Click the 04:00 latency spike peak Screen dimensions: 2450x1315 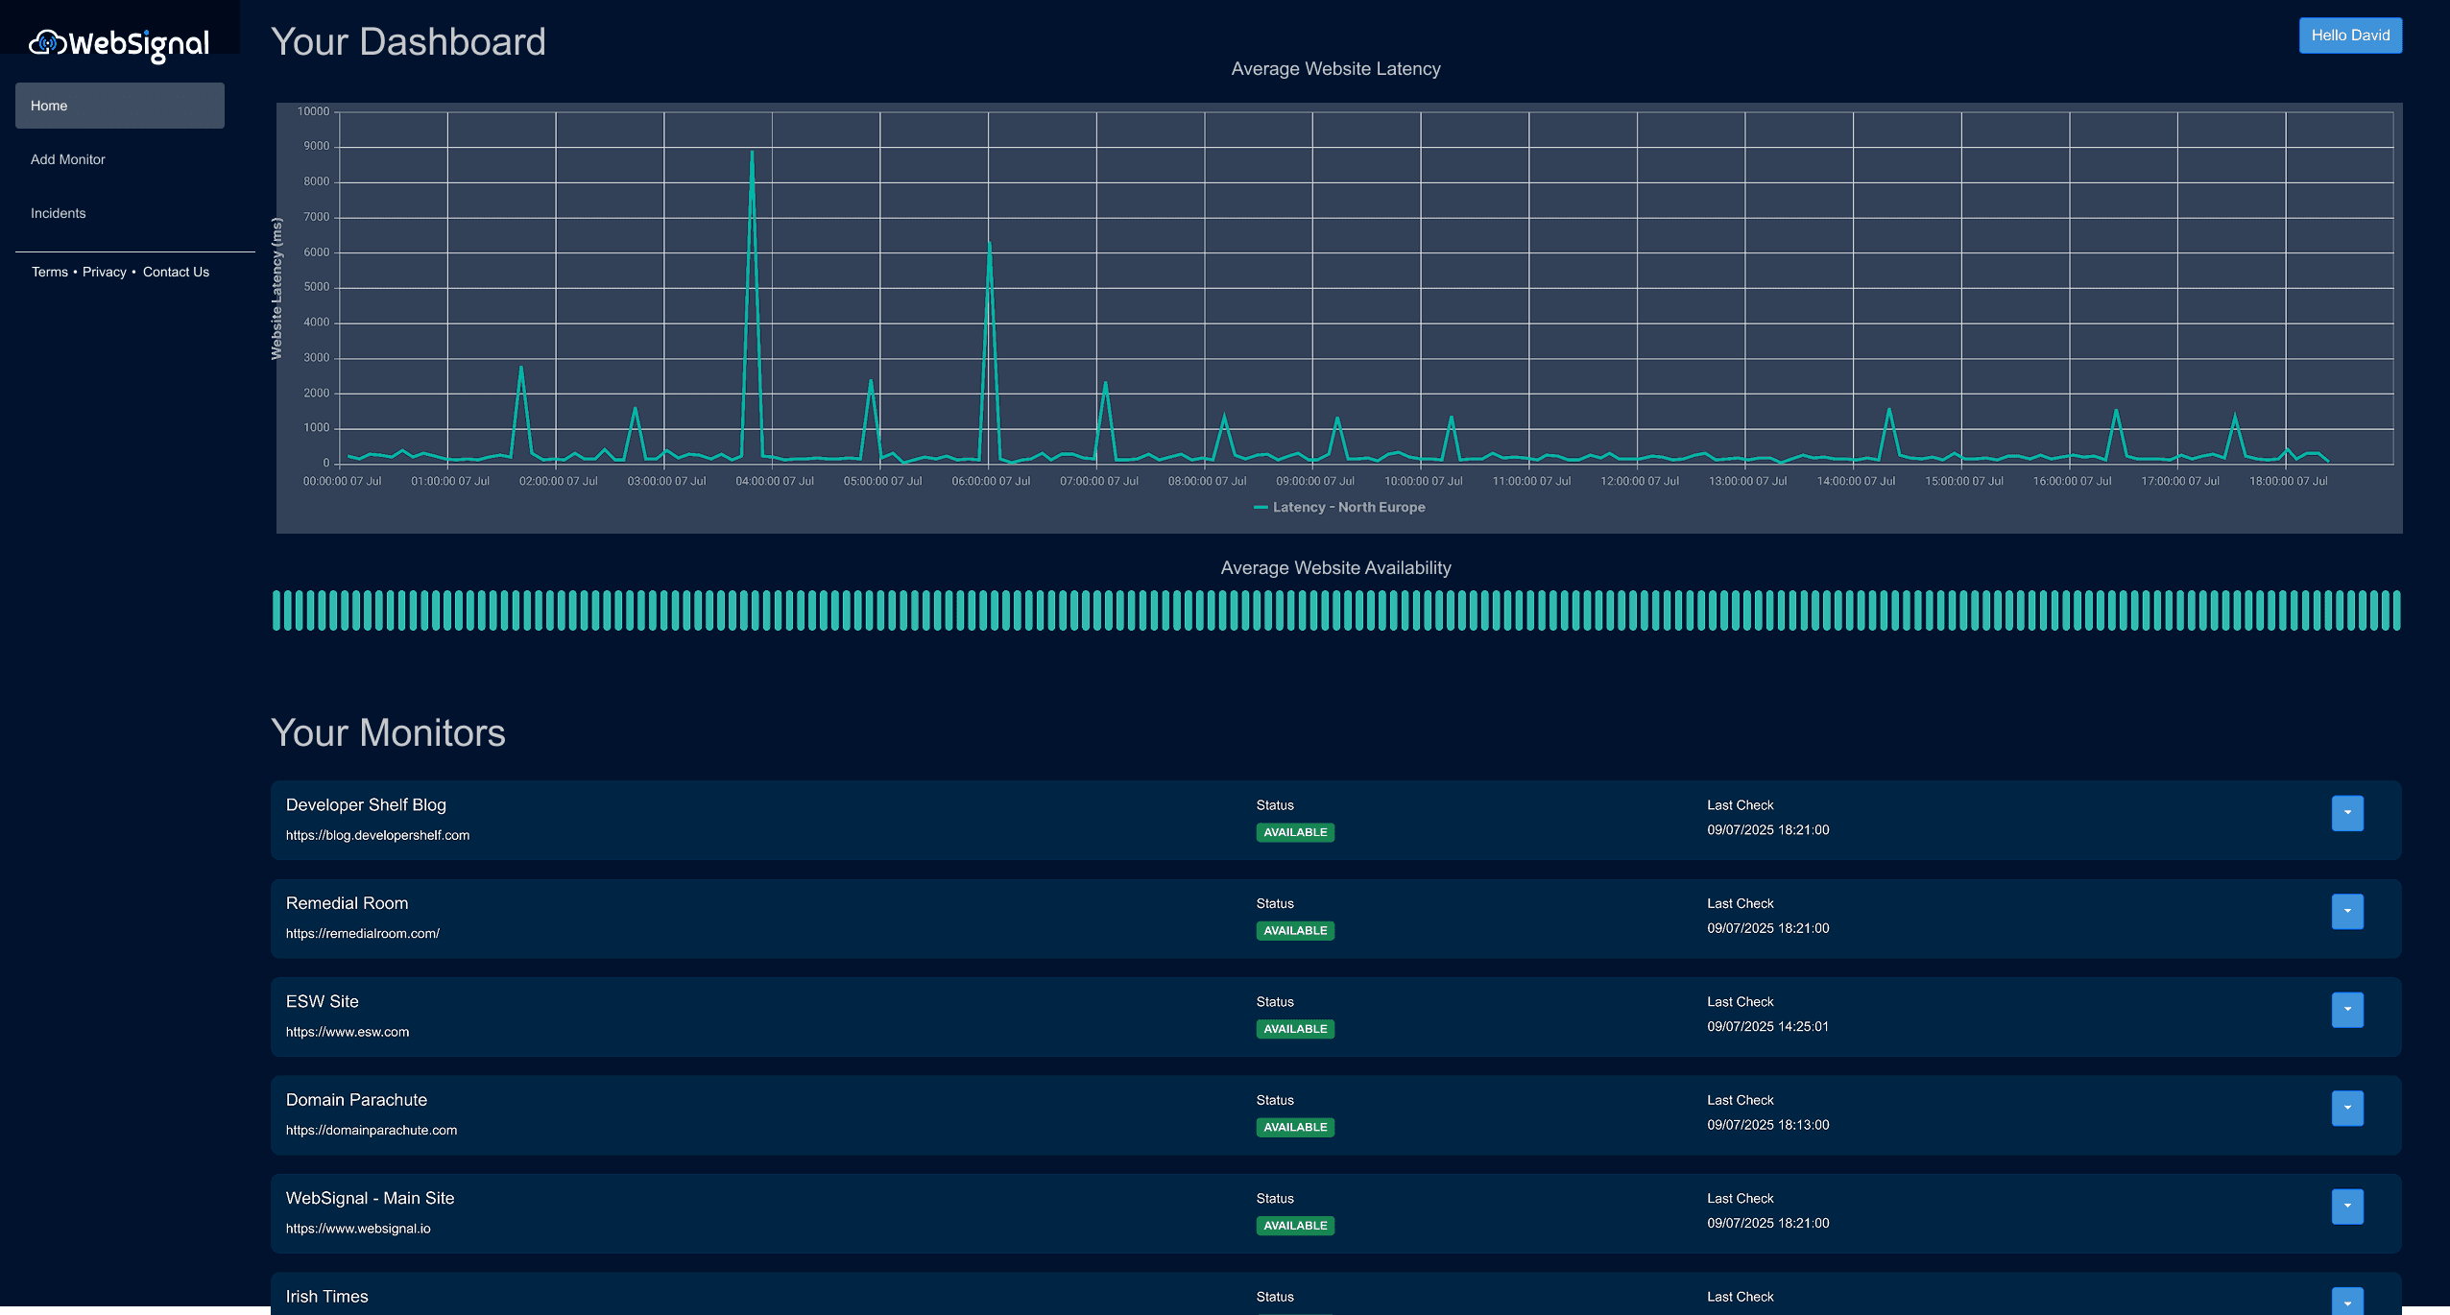[x=752, y=152]
